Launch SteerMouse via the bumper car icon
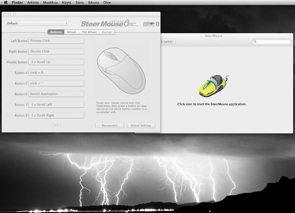The height and width of the screenshot is (213, 295). [214, 86]
